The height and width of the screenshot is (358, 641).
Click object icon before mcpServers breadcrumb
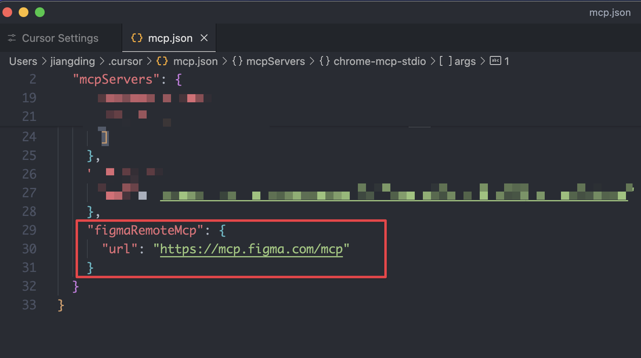[x=238, y=61]
